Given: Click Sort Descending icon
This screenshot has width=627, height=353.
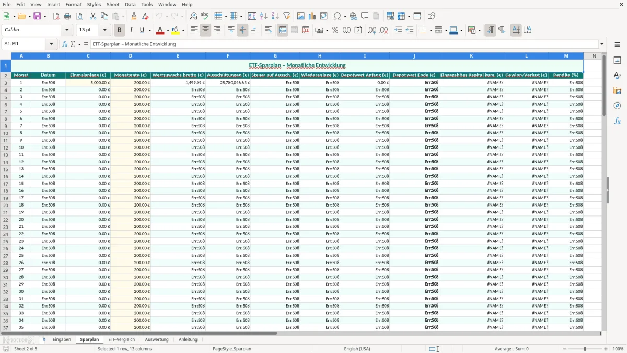Looking at the screenshot, I should tap(275, 16).
